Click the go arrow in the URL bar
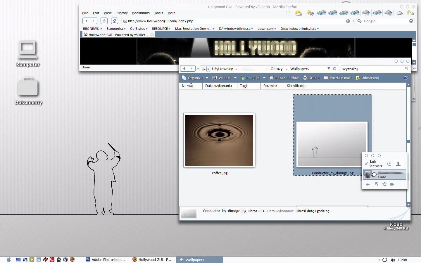 click(x=348, y=21)
